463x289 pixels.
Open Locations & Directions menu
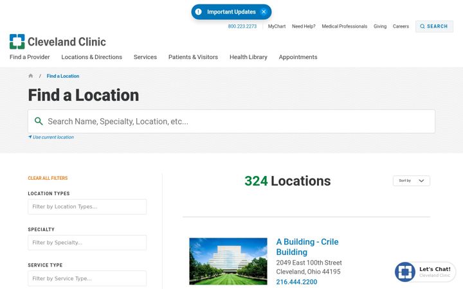click(91, 57)
